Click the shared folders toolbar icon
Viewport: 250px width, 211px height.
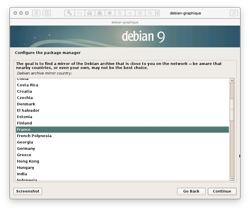pyautogui.click(x=150, y=13)
